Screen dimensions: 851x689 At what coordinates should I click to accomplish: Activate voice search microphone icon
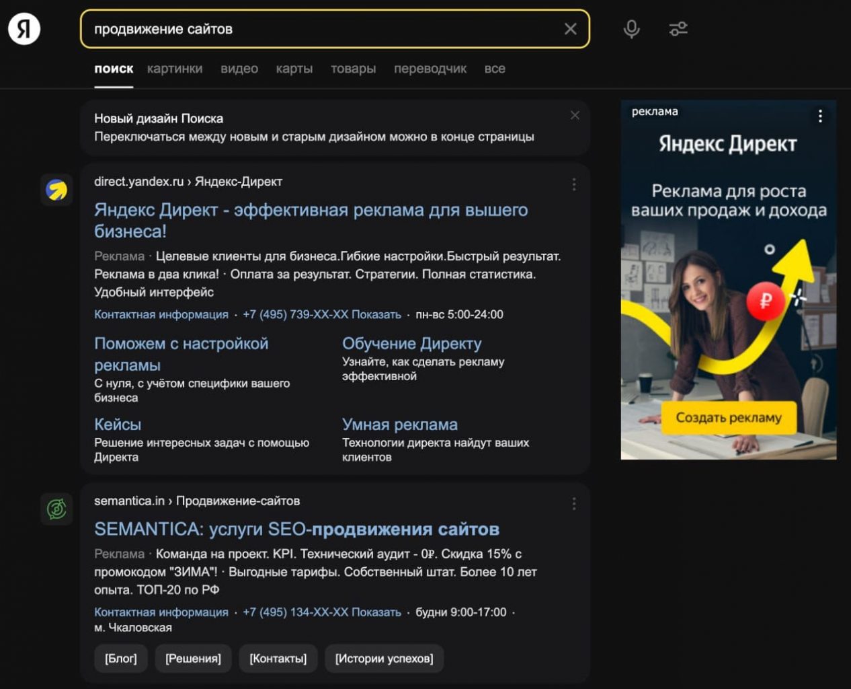coord(631,29)
